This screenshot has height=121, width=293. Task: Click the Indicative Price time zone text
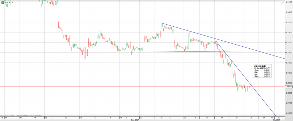coord(21,115)
